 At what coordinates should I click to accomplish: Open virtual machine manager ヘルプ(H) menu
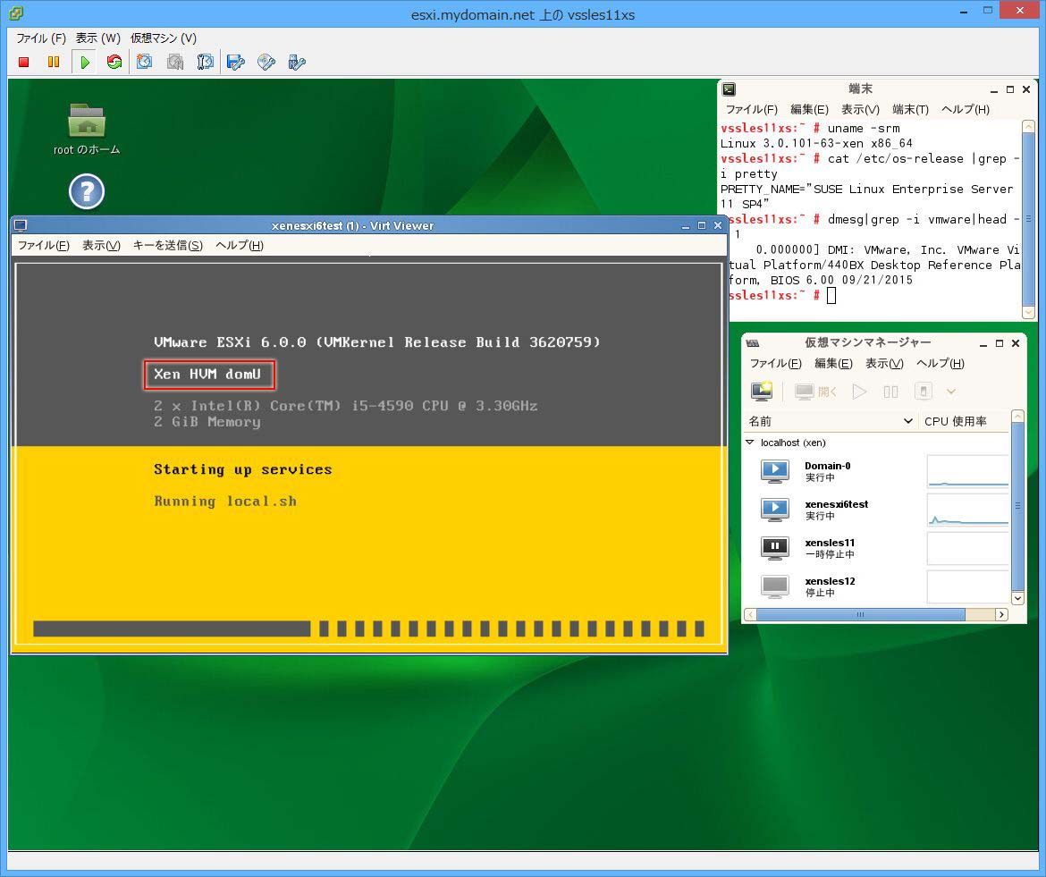(x=941, y=364)
